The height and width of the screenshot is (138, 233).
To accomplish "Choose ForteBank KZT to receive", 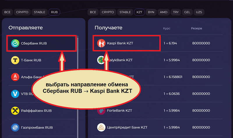I will [158, 111].
